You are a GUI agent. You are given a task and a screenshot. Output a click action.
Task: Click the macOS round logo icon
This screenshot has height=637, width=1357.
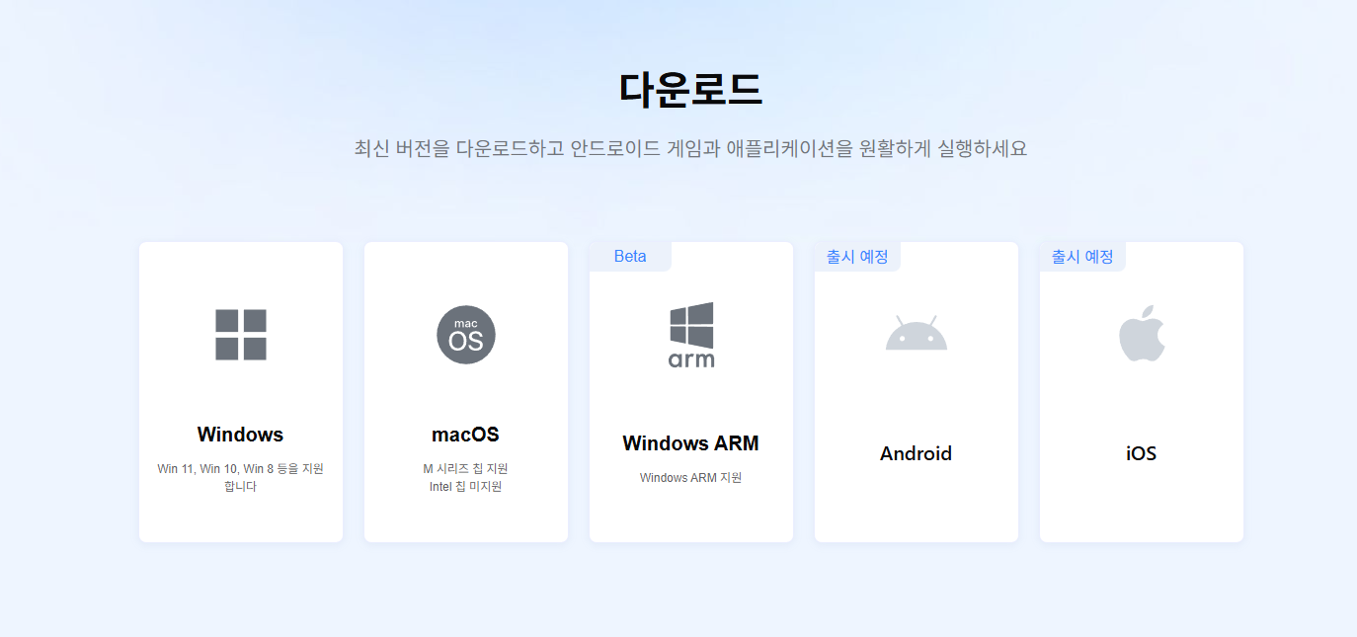466,335
